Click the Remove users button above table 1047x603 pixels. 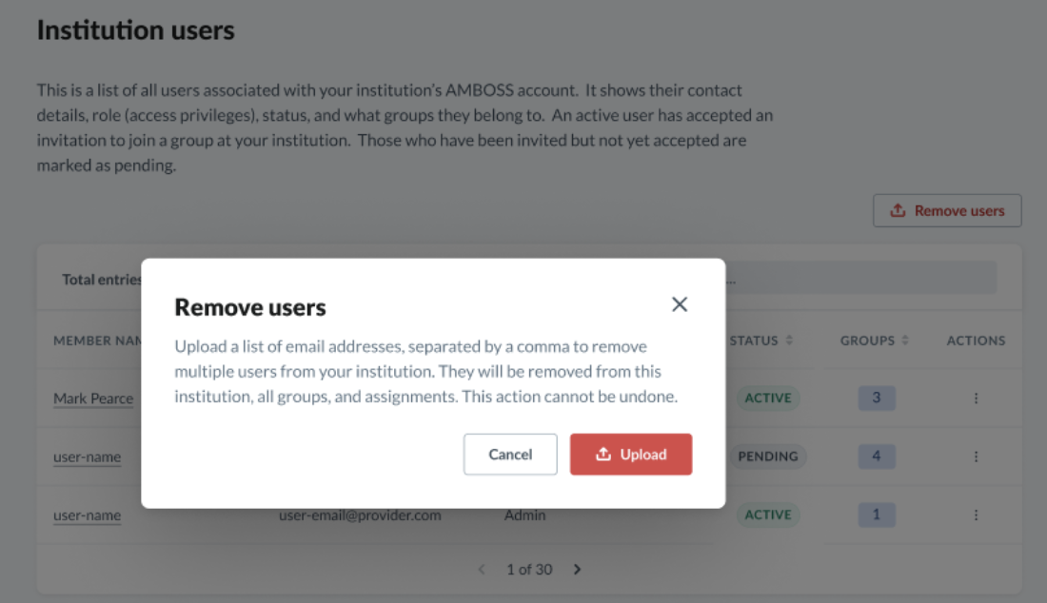(947, 211)
